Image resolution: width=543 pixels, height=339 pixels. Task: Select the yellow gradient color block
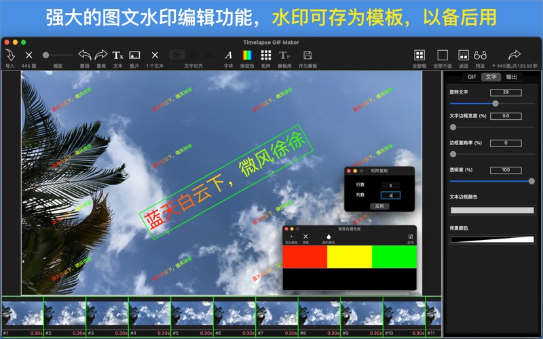350,257
